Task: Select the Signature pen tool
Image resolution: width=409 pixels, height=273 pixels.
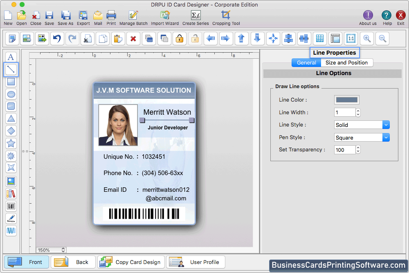Action: pos(11,219)
